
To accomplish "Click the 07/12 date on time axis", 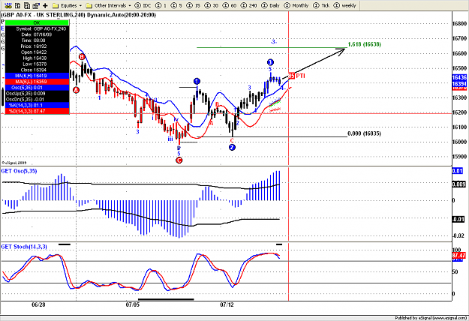I will coord(227,304).
